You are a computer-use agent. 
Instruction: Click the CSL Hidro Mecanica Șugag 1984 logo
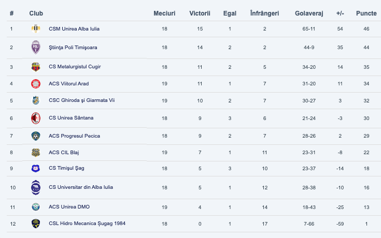pyautogui.click(x=35, y=224)
